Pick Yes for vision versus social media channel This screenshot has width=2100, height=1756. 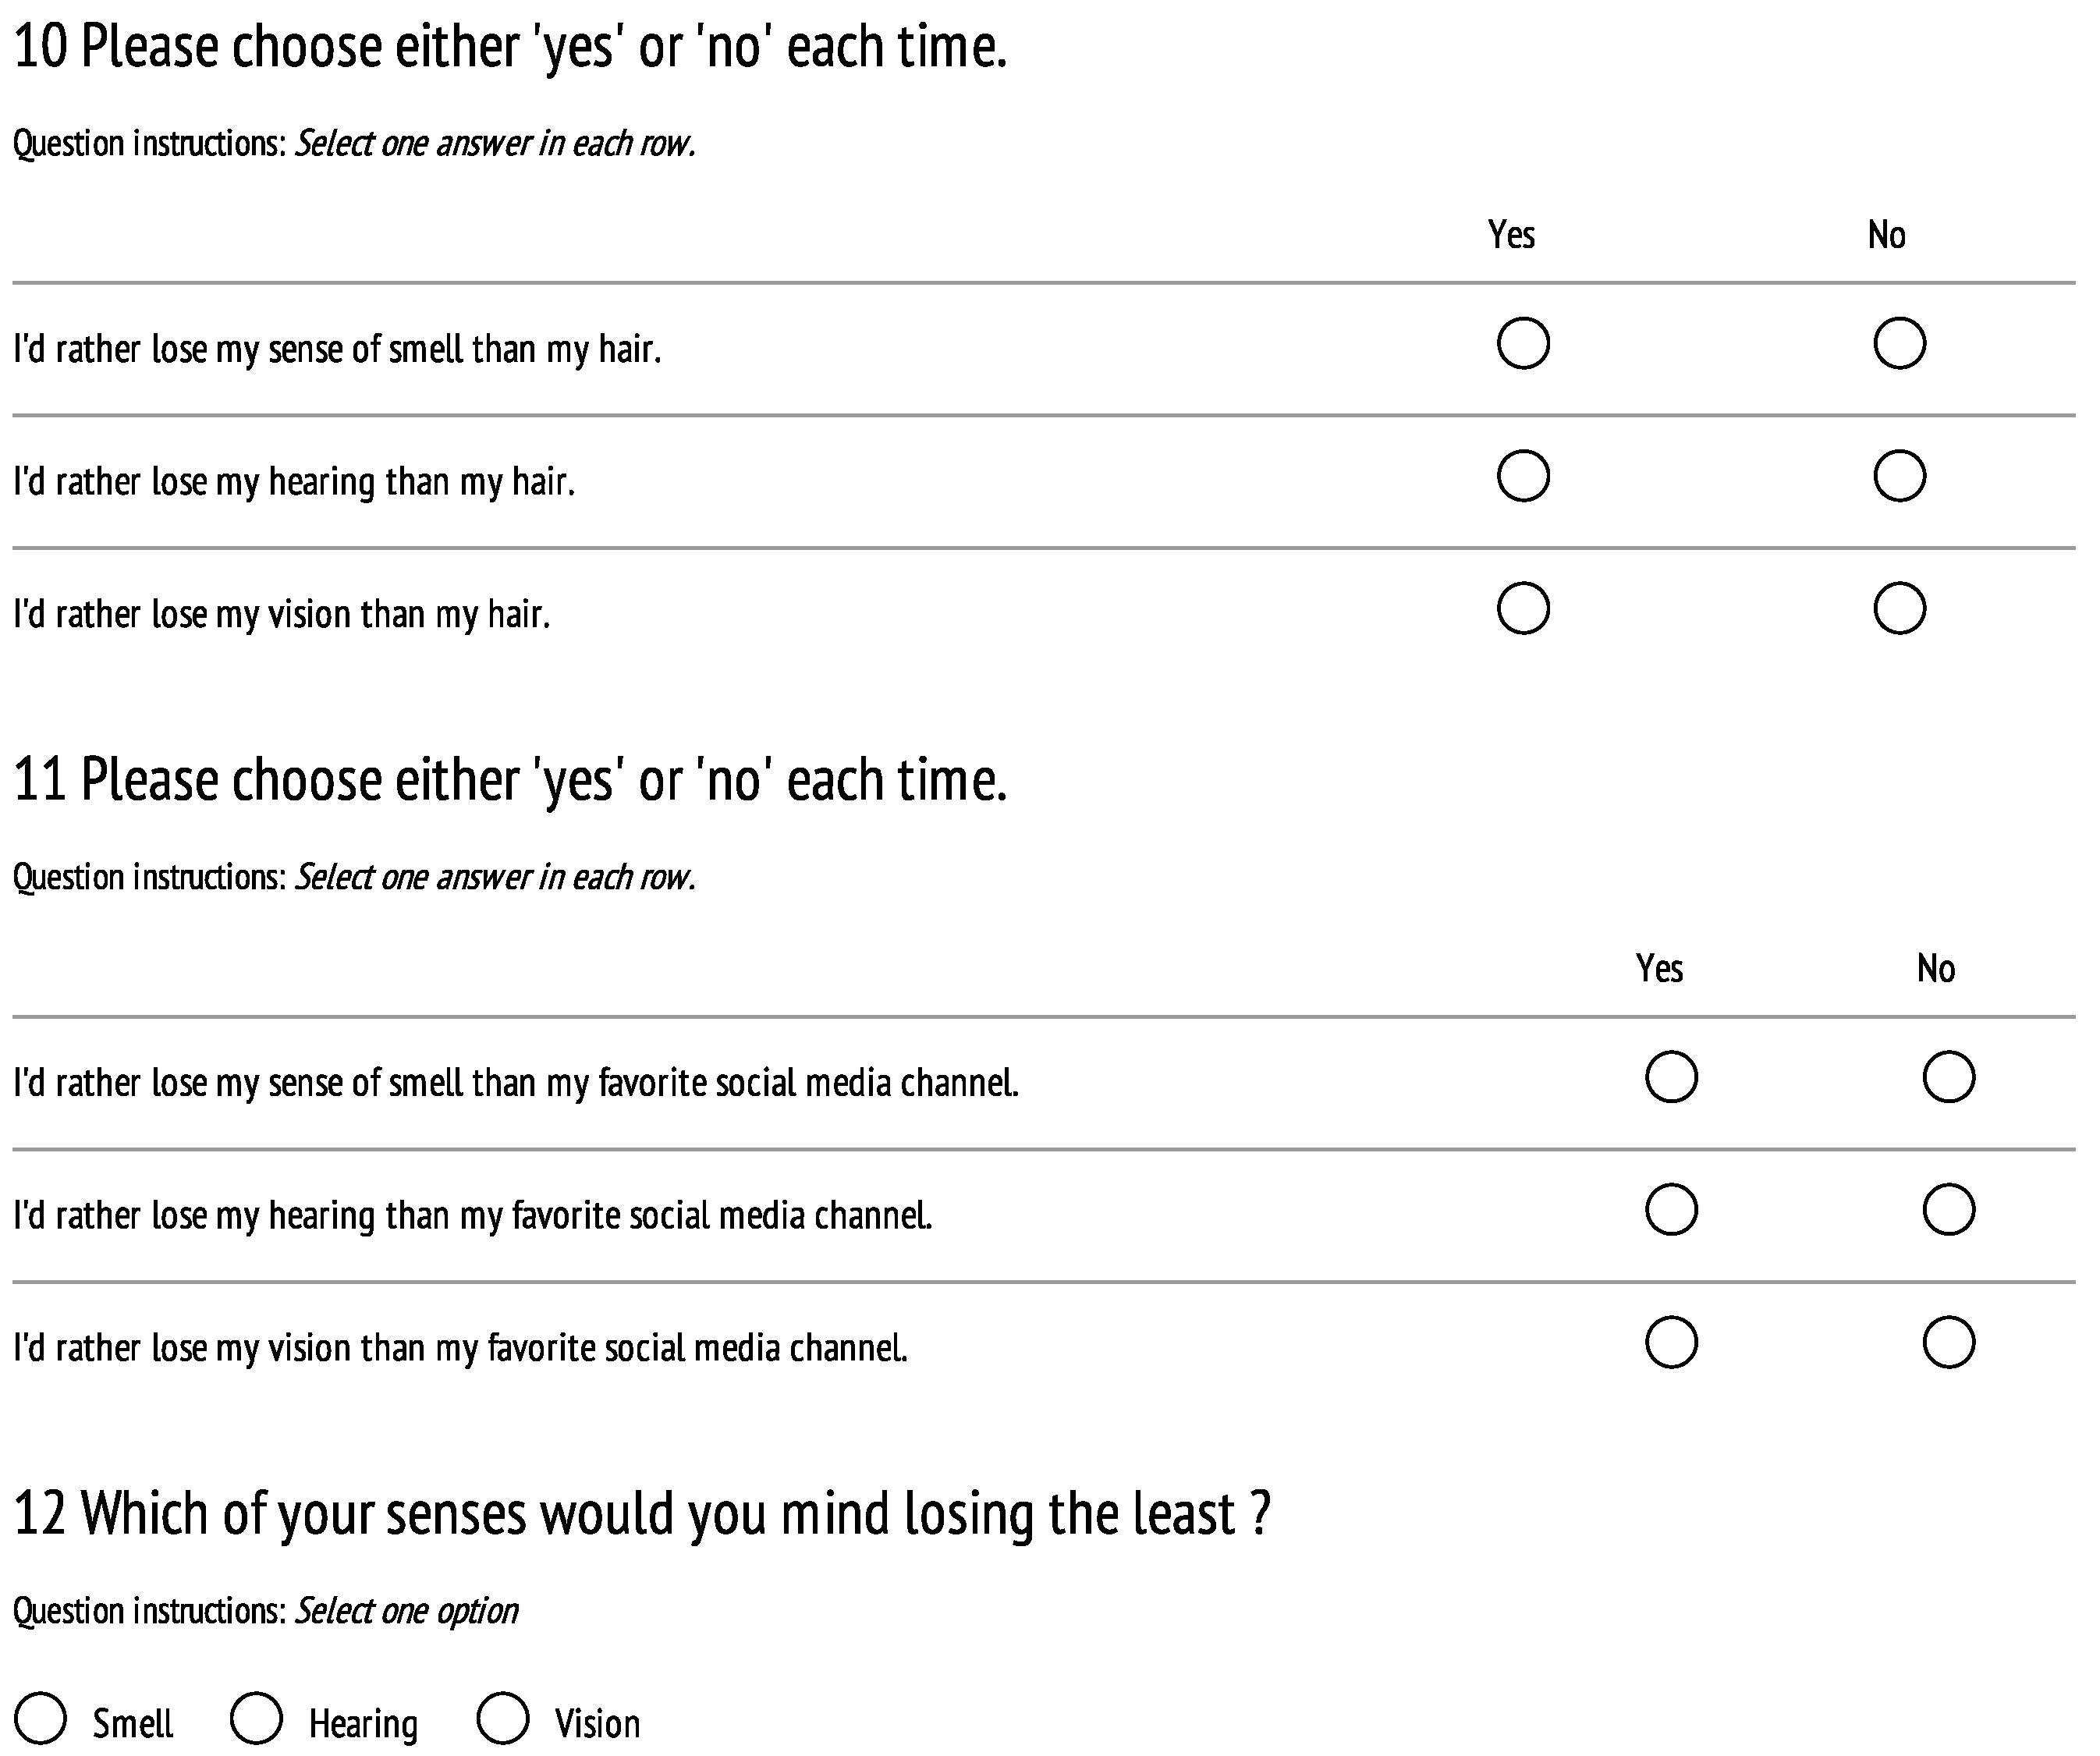(1671, 1342)
